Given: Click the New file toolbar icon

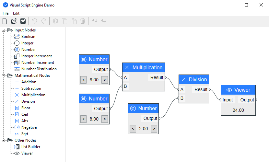Looking at the screenshot, I should pyautogui.click(x=5, y=21).
